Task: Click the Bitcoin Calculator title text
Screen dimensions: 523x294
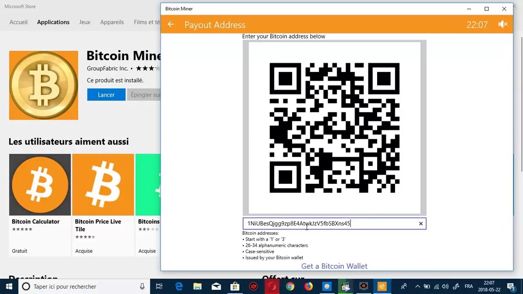Action: pos(36,221)
